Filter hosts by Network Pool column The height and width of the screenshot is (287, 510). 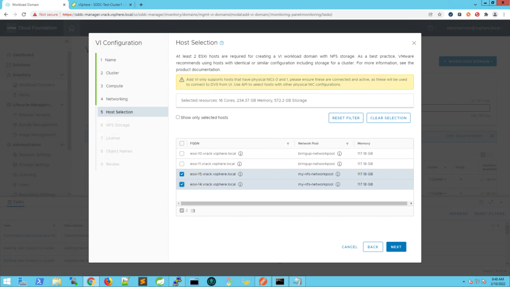347,143
